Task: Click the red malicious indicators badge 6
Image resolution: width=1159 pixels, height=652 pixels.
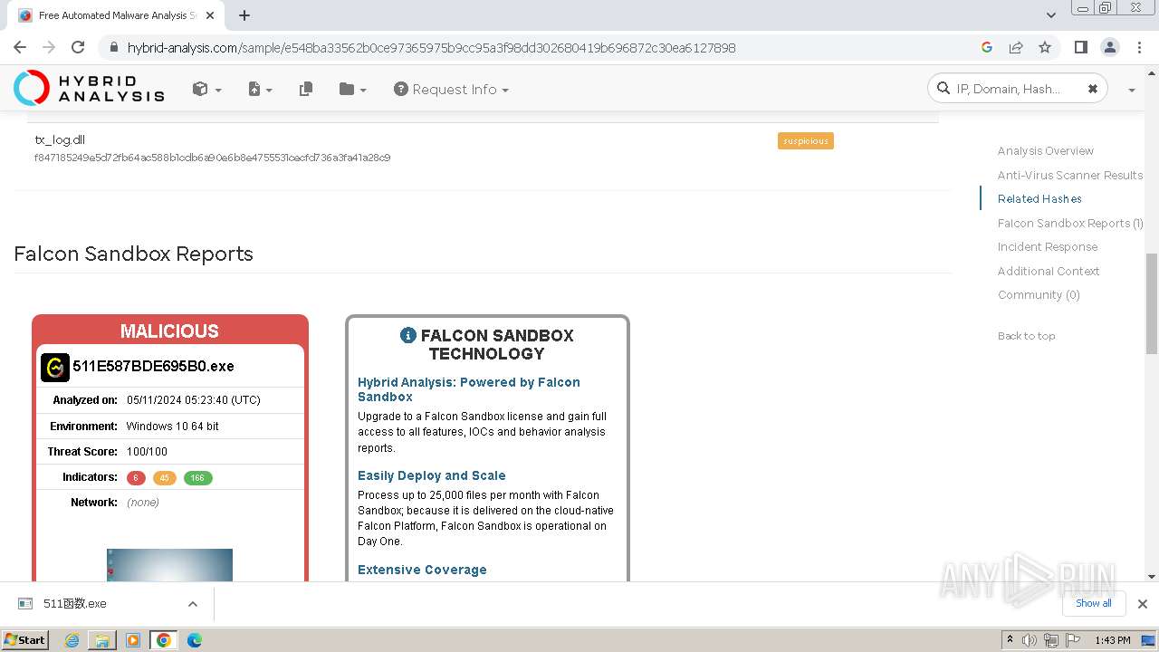Action: pyautogui.click(x=136, y=478)
